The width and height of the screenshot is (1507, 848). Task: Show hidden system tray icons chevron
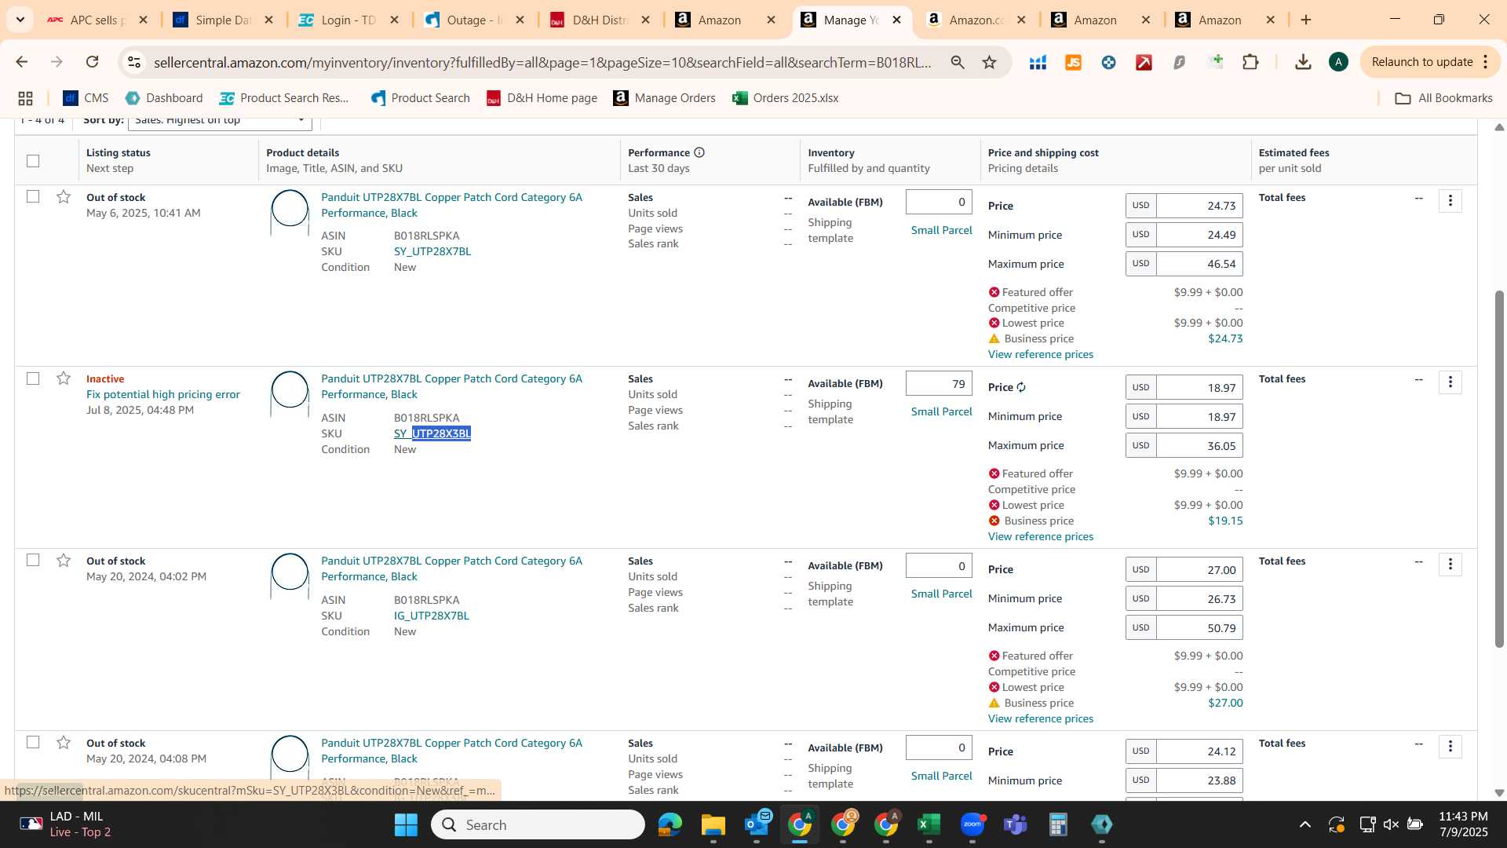1304,824
